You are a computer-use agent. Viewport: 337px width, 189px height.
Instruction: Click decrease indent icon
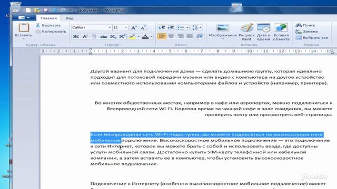[162, 28]
